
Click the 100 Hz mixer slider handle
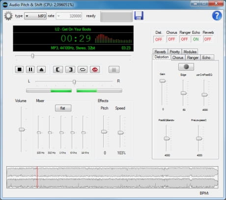click(39, 132)
